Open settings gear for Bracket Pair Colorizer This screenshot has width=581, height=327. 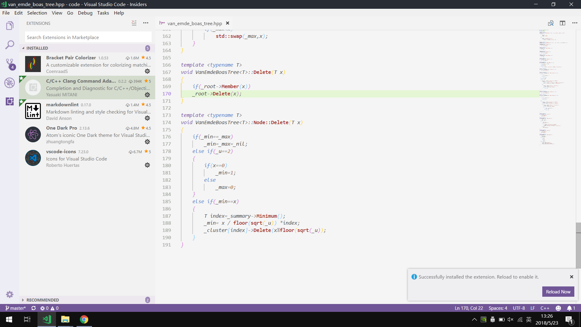[x=147, y=71]
